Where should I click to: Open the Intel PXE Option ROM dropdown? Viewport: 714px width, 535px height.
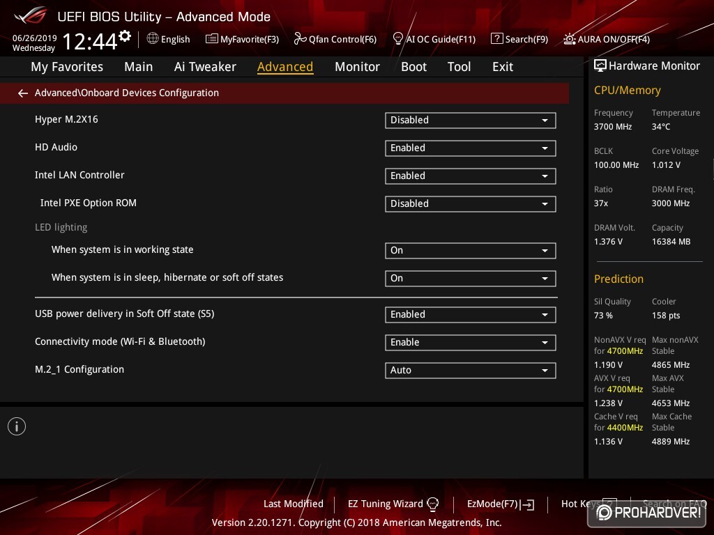click(x=471, y=204)
